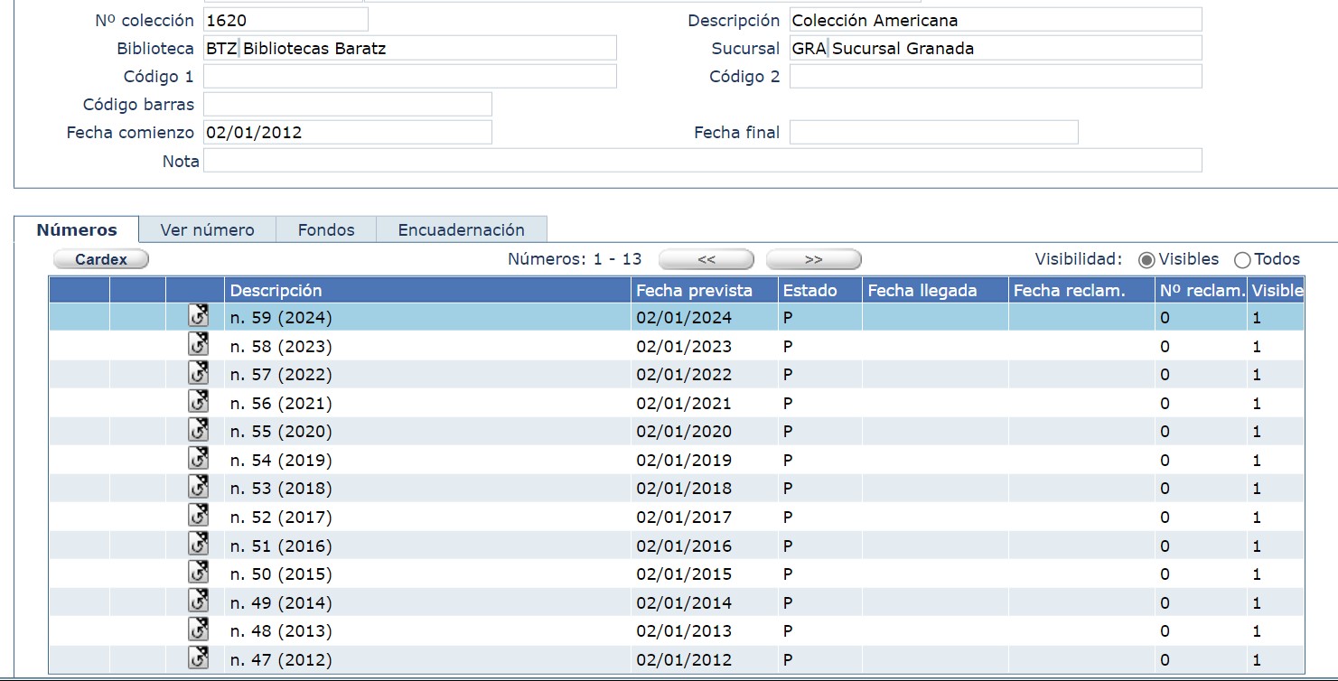The width and height of the screenshot is (1338, 681).
Task: Click the icon in the n. 50 (2015) row
Action: pyautogui.click(x=198, y=572)
